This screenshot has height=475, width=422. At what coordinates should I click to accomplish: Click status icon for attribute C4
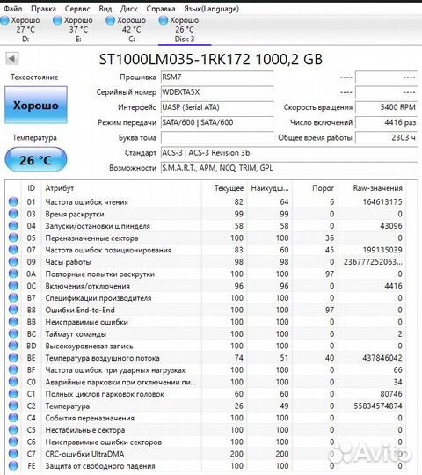13,418
